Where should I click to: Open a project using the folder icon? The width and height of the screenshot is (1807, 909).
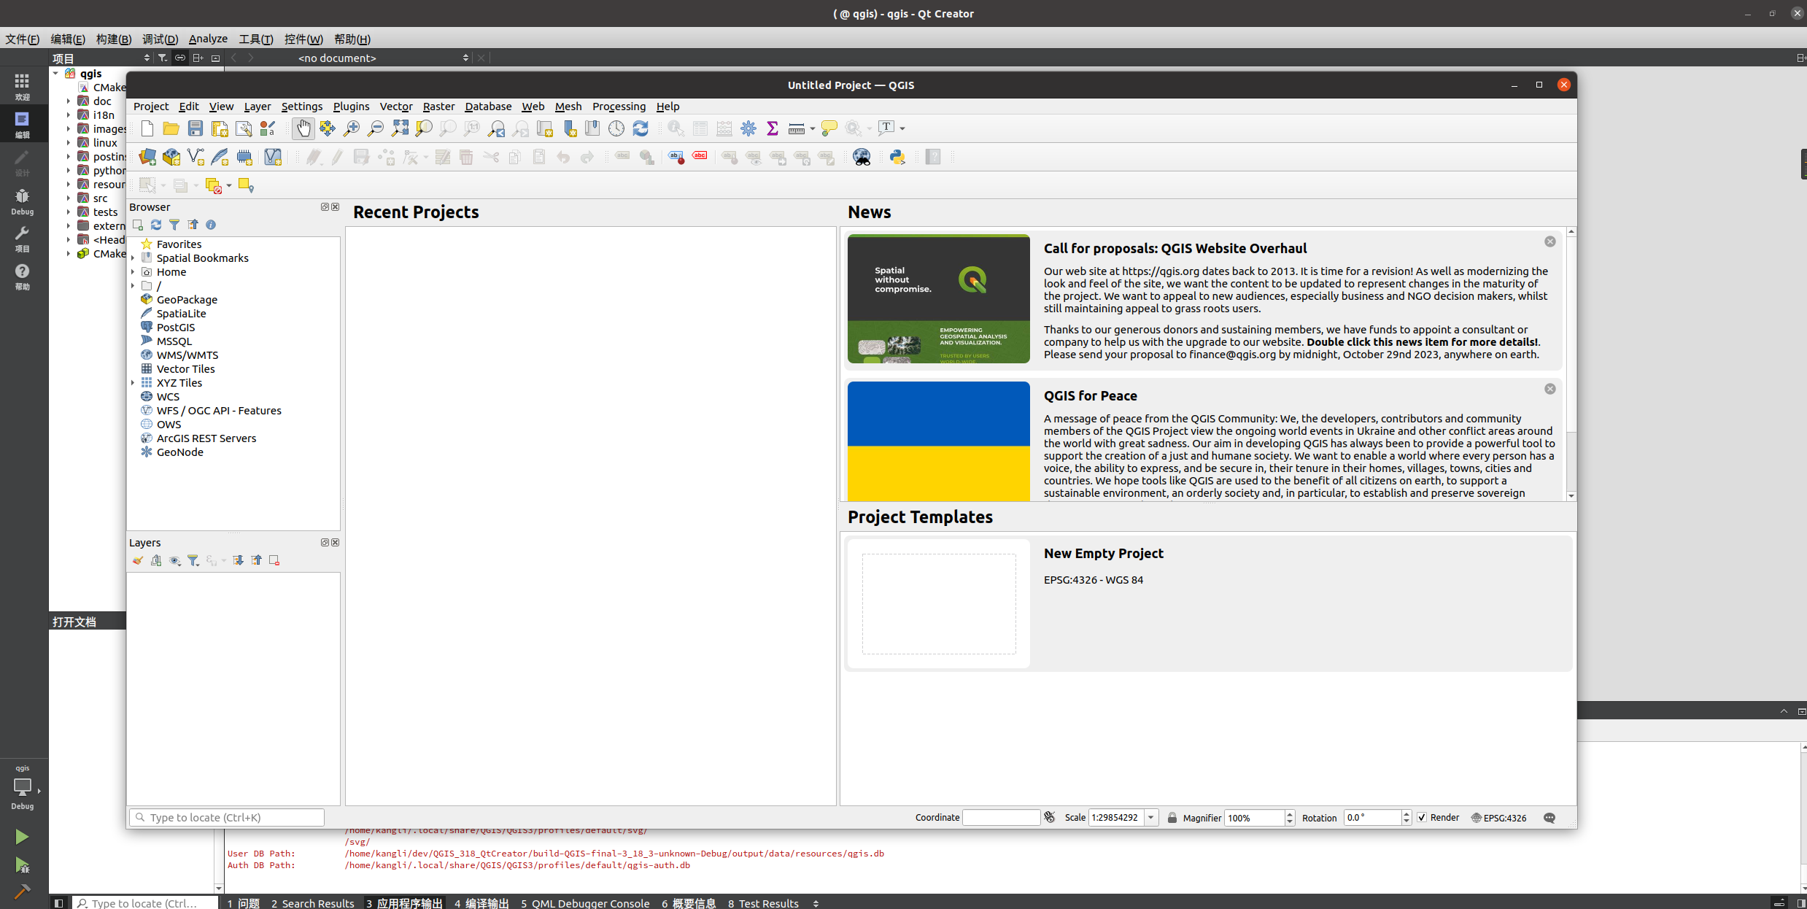171,128
